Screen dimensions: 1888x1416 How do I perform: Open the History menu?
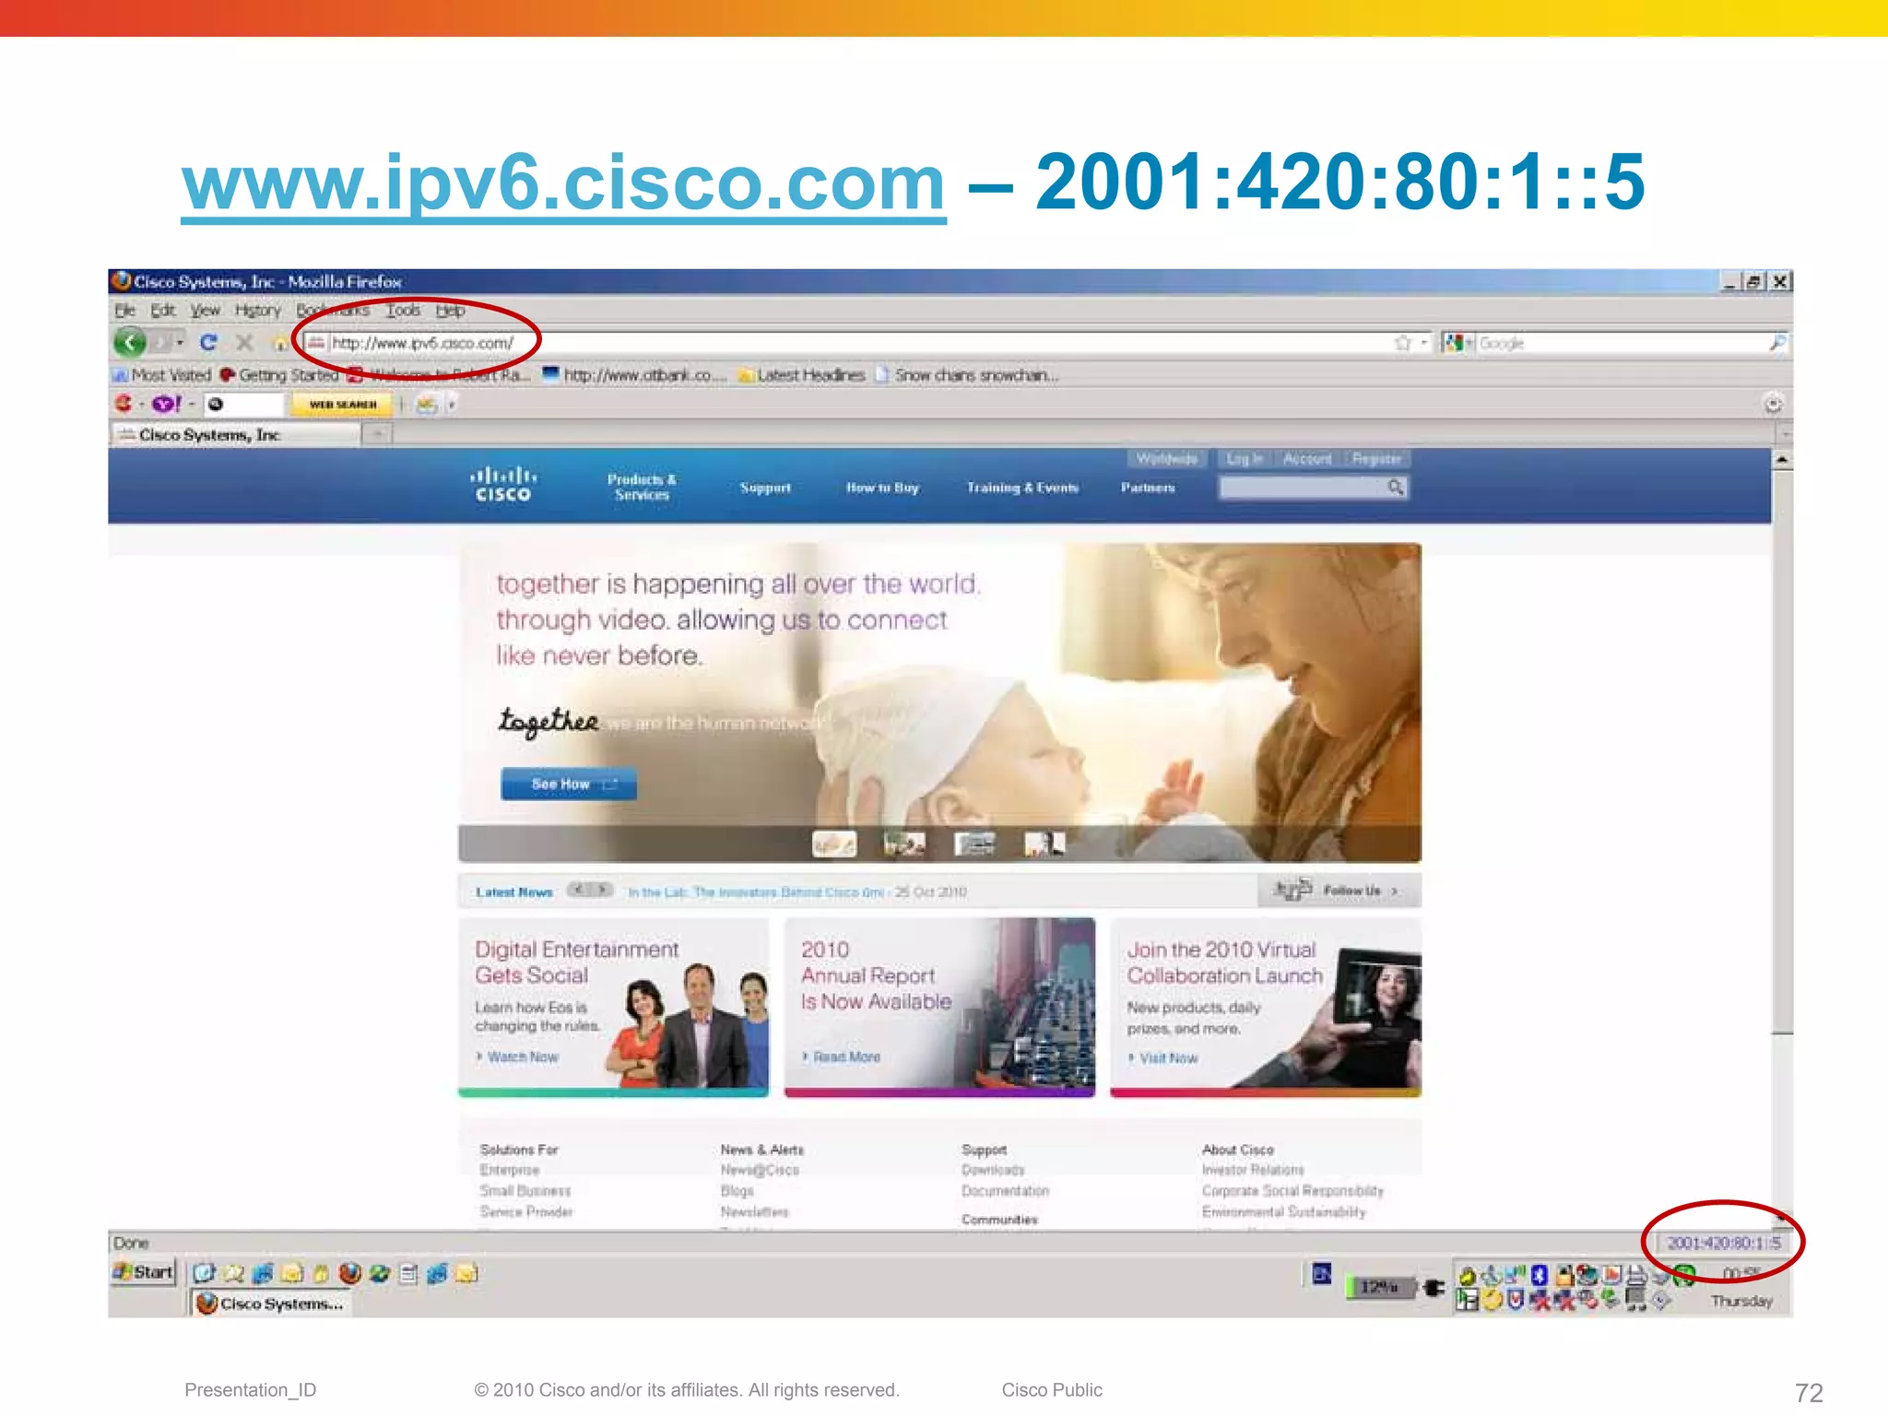point(257,311)
